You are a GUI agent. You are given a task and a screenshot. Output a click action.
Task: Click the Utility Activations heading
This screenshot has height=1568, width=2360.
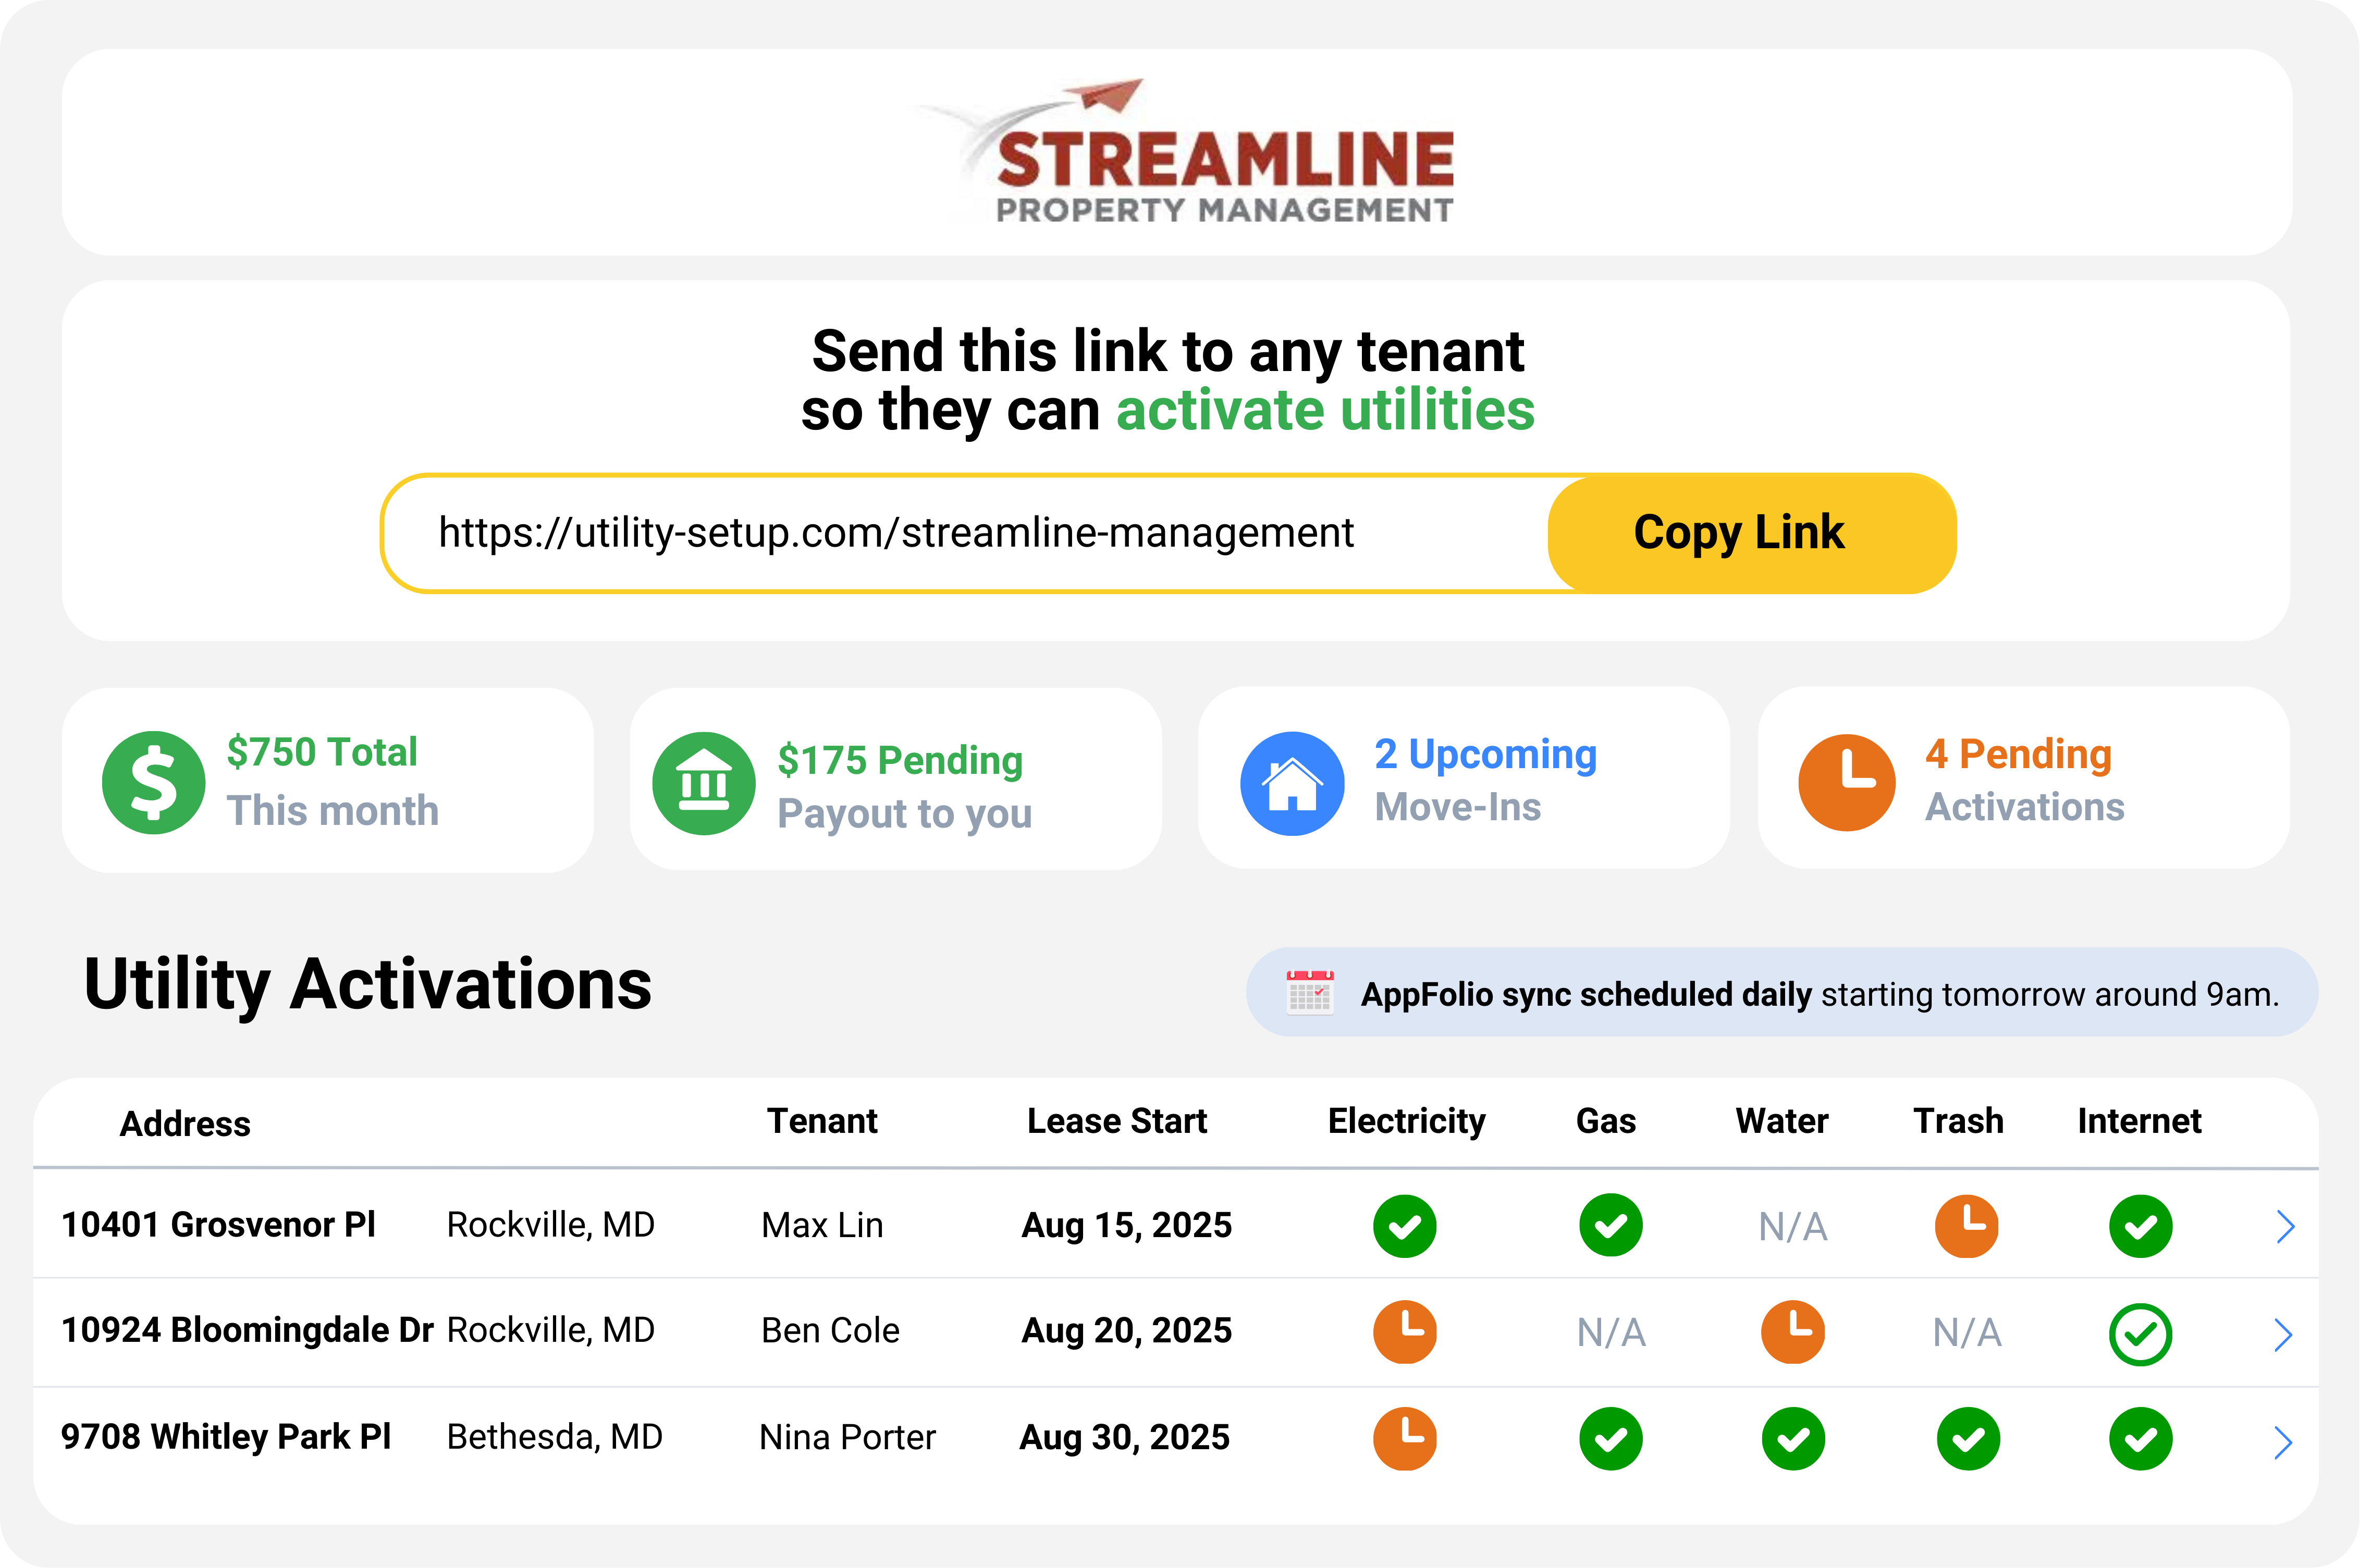367,986
